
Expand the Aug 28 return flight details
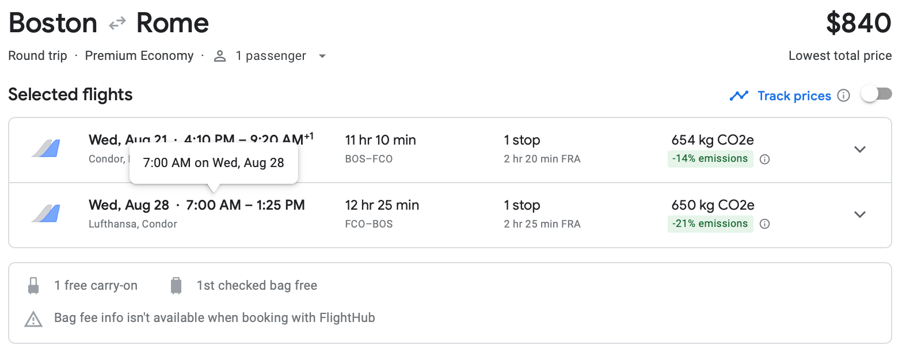(x=860, y=214)
